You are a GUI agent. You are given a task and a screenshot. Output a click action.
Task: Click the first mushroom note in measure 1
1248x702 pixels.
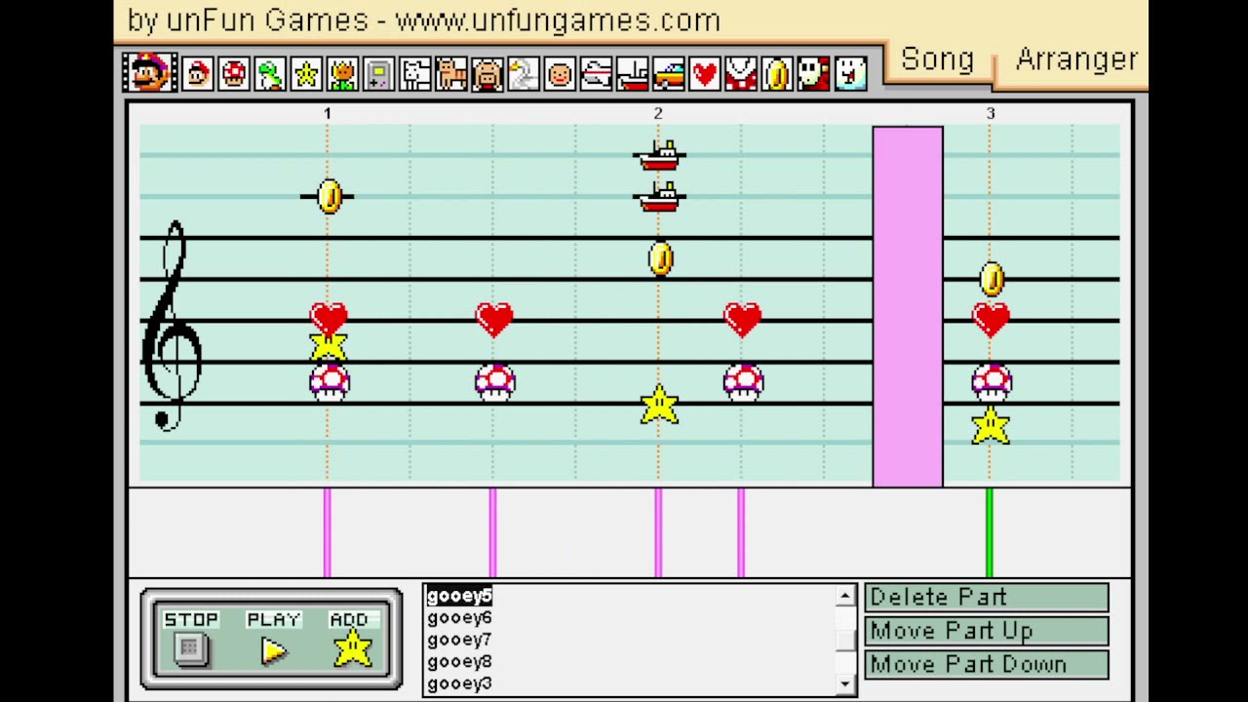330,382
